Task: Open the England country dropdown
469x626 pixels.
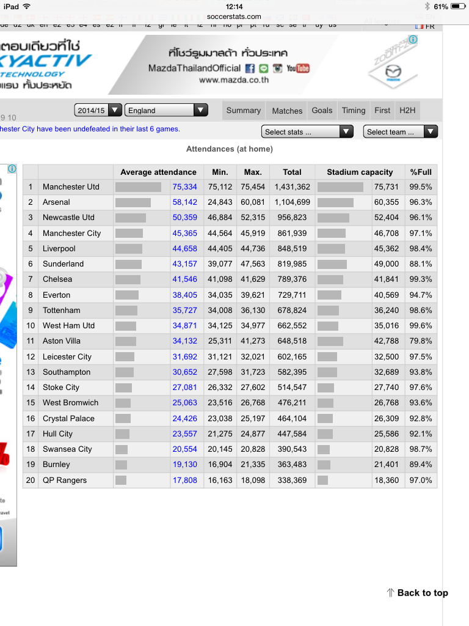Action: pos(166,110)
